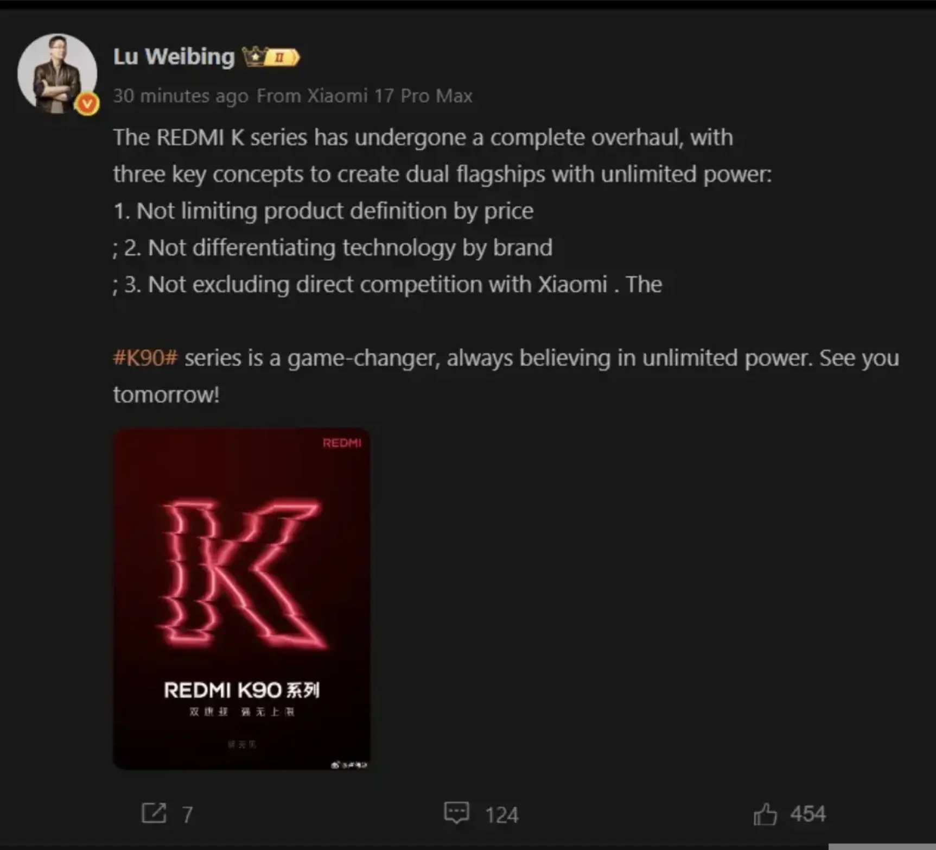Open comments via the speech bubble icon
This screenshot has height=850, width=936.
point(456,813)
